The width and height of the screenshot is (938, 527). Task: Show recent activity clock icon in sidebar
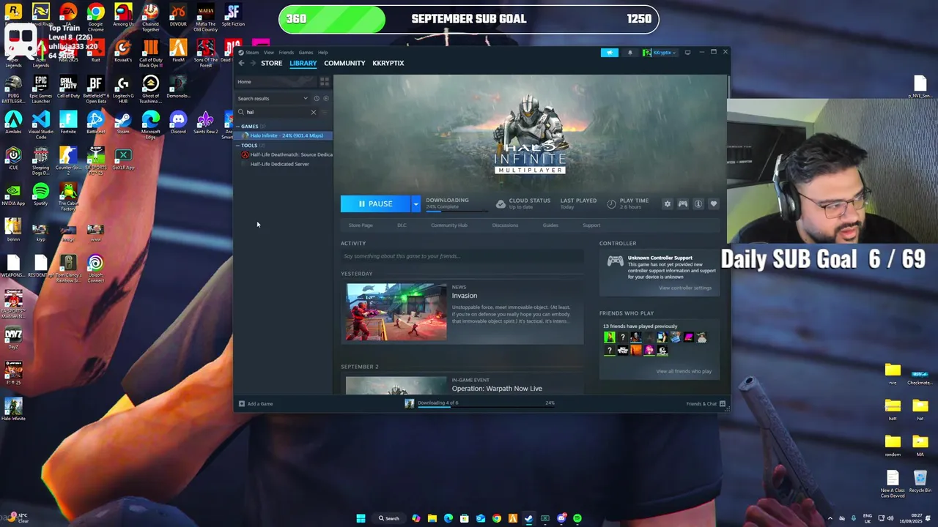[317, 98]
